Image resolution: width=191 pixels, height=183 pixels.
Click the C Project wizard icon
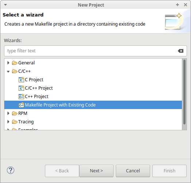21,80
